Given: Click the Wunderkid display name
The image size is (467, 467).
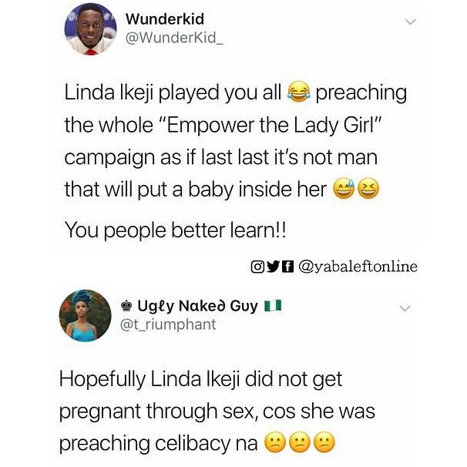Looking at the screenshot, I should tap(164, 18).
